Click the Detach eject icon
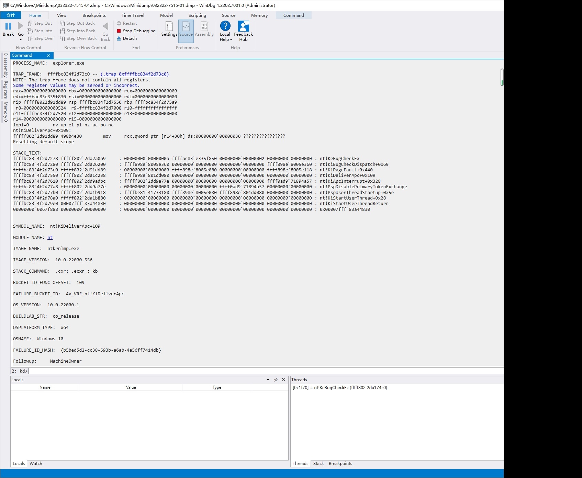 119,38
